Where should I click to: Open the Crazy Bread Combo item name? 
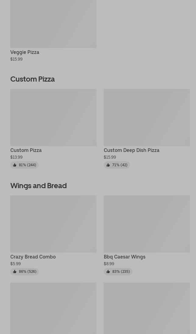tap(33, 257)
